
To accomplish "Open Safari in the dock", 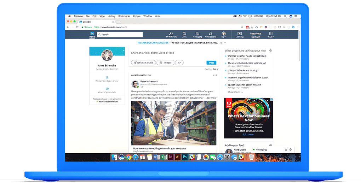I will 136,157.
